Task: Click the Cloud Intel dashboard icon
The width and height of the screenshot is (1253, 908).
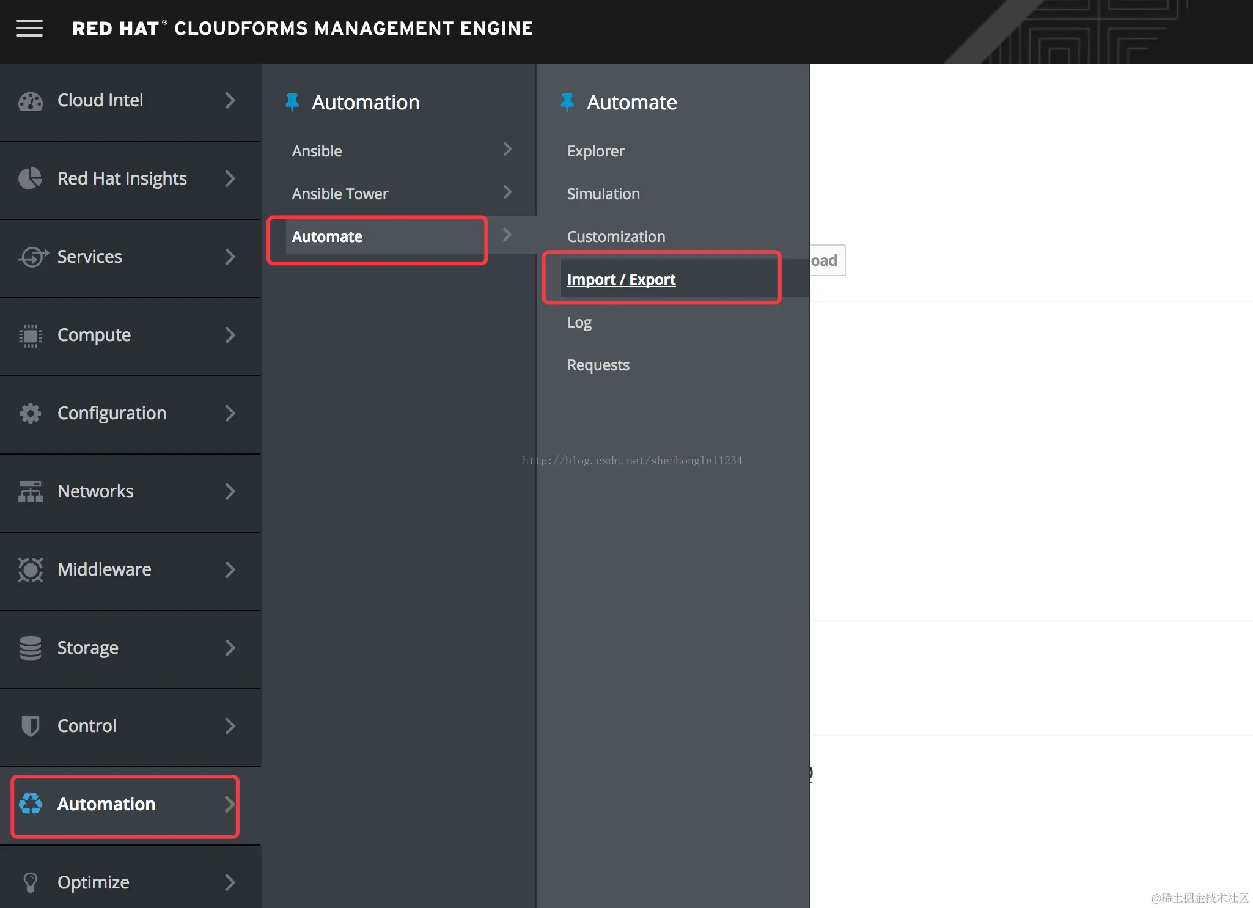Action: tap(30, 101)
